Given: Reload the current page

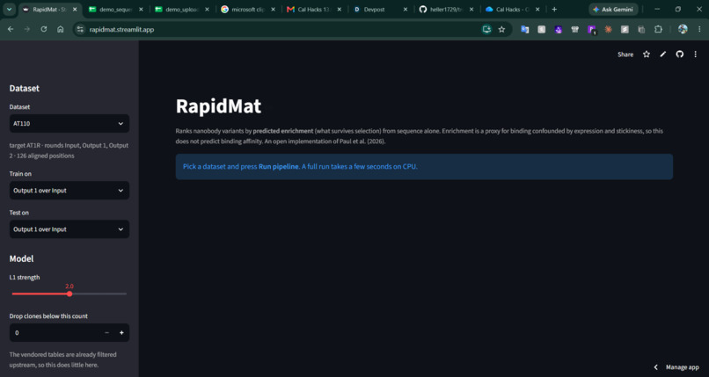Looking at the screenshot, I should click(x=44, y=29).
